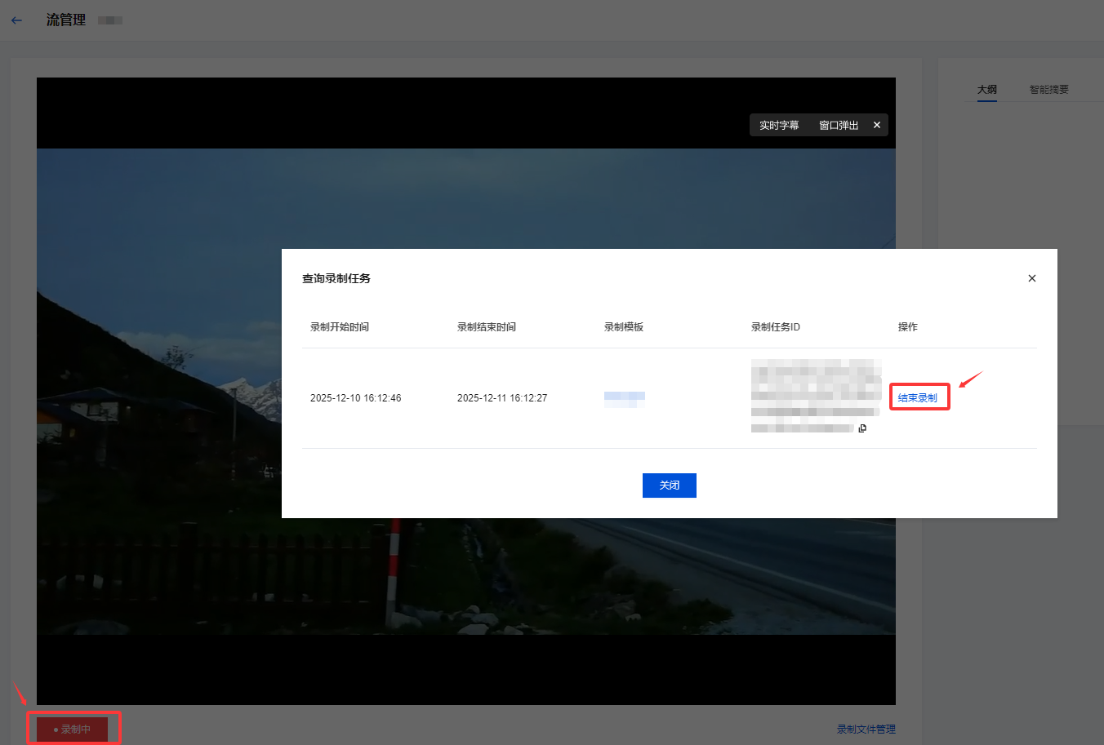Dismiss the video overlay toolbar with its X
Screen dimensions: 1104x745
[876, 125]
